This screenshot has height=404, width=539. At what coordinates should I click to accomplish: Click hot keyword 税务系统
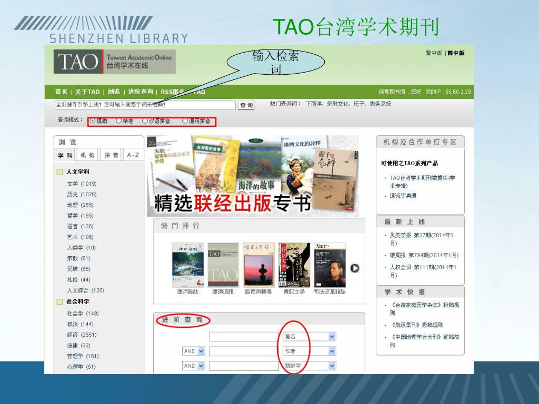point(380,104)
